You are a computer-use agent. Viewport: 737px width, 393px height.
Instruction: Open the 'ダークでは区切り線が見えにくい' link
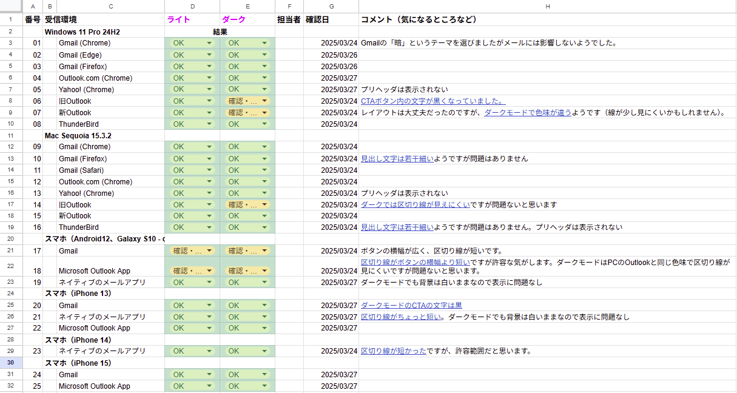415,205
